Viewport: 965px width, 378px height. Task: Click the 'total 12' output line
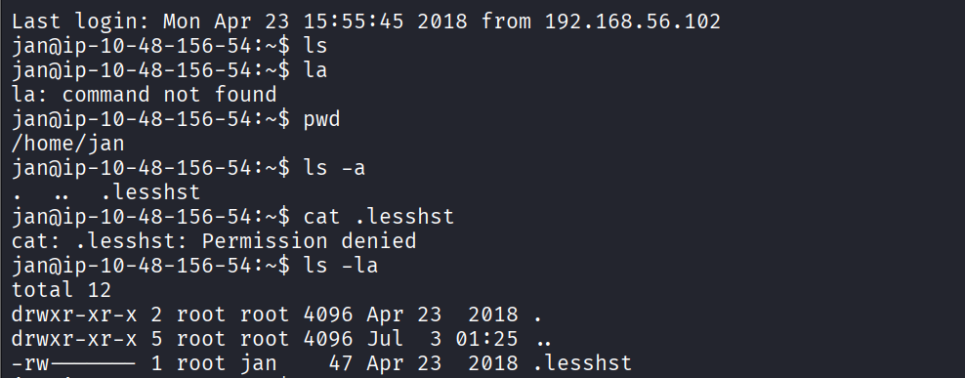pyautogui.click(x=62, y=290)
